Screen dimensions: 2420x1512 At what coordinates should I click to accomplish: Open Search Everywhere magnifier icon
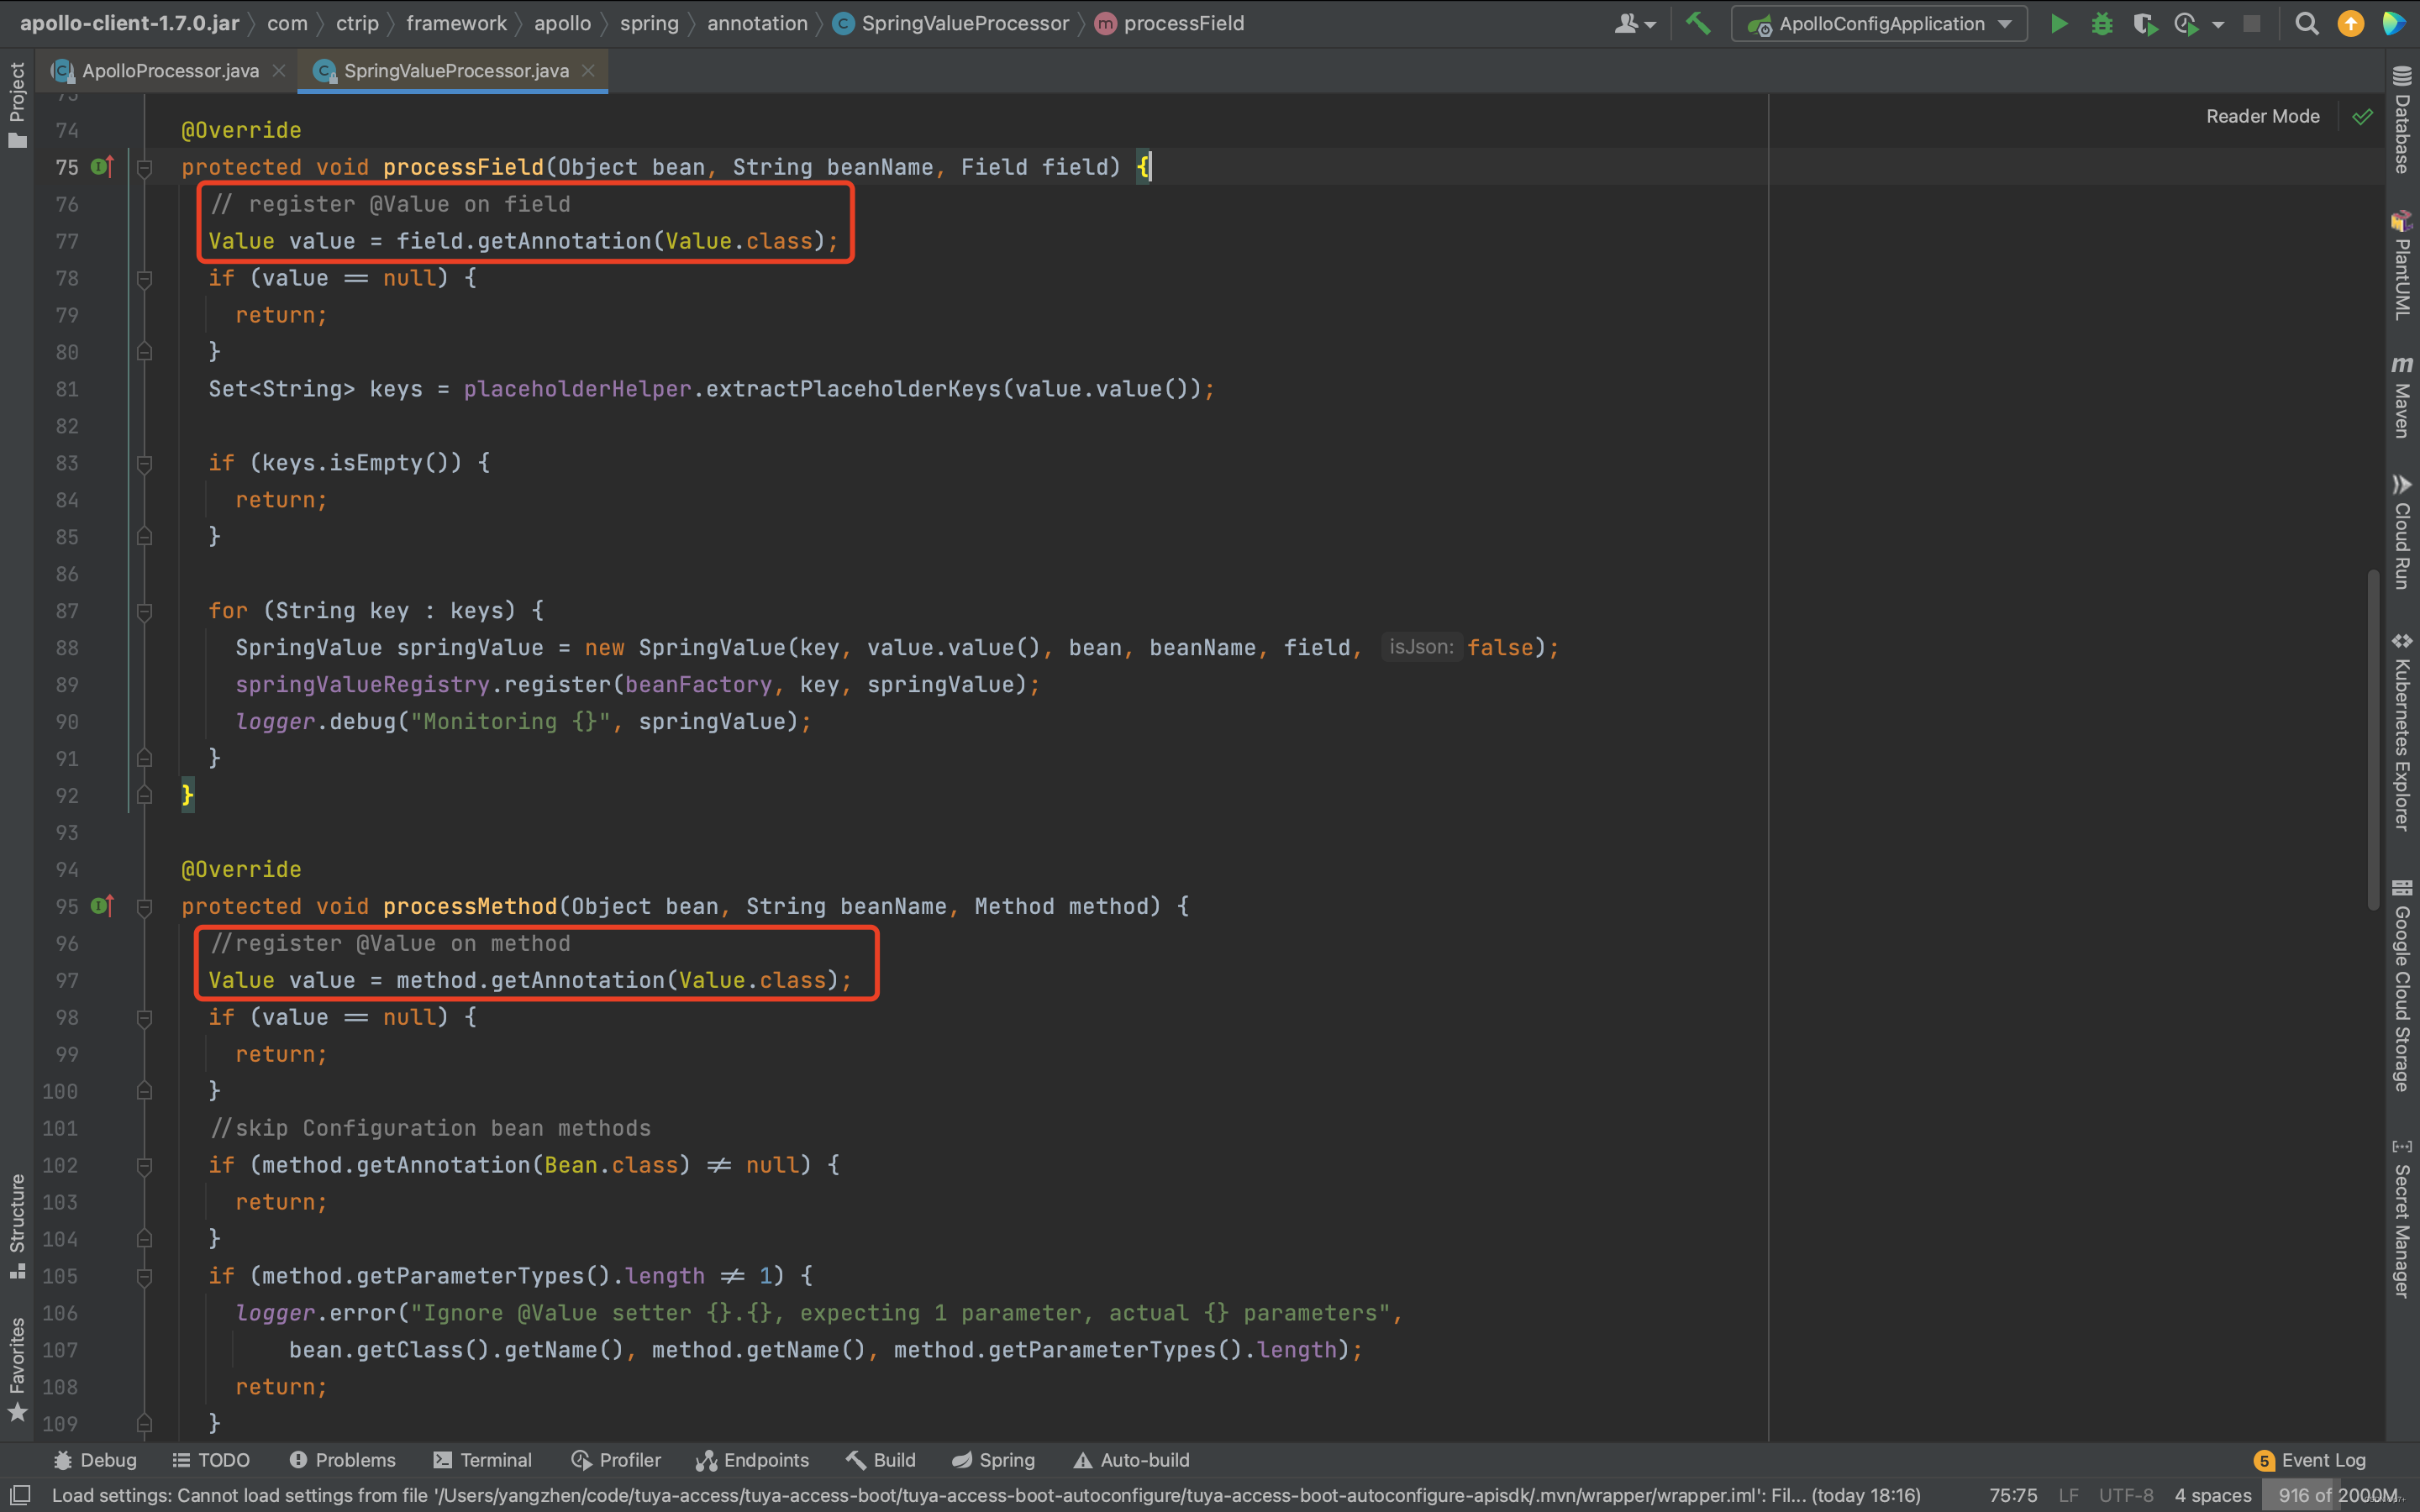tap(2306, 24)
